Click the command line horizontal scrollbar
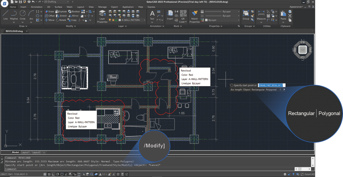Viewport: 343px width, 177px height. coord(303,169)
